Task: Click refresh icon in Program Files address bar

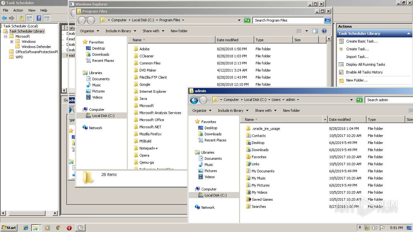Action: coord(247,20)
